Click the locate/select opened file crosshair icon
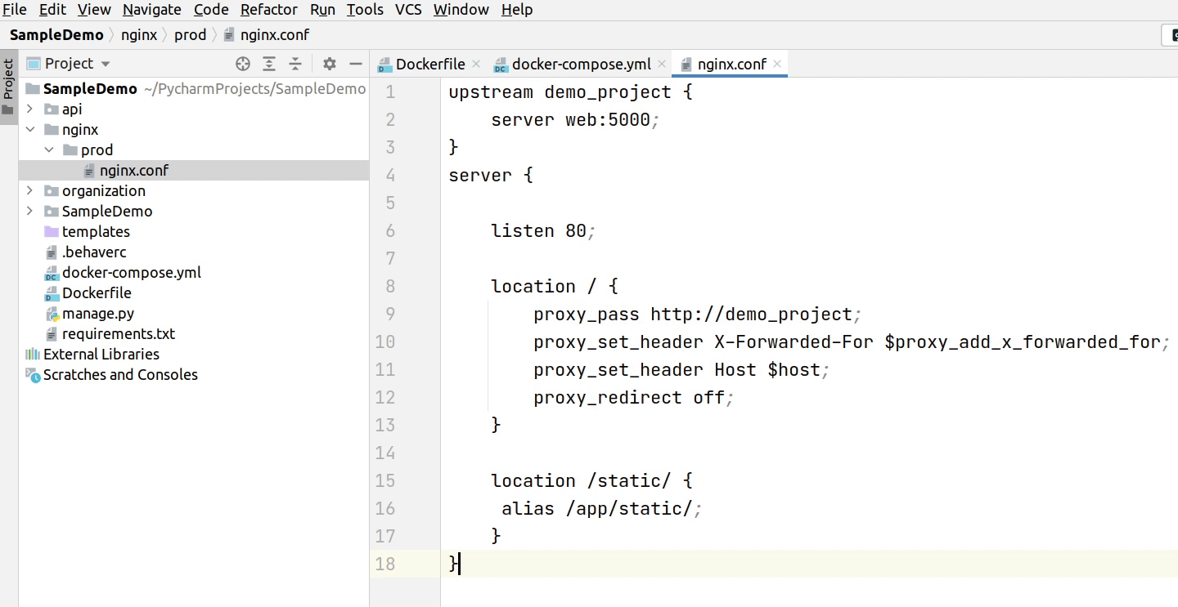Image resolution: width=1178 pixels, height=607 pixels. pyautogui.click(x=242, y=64)
